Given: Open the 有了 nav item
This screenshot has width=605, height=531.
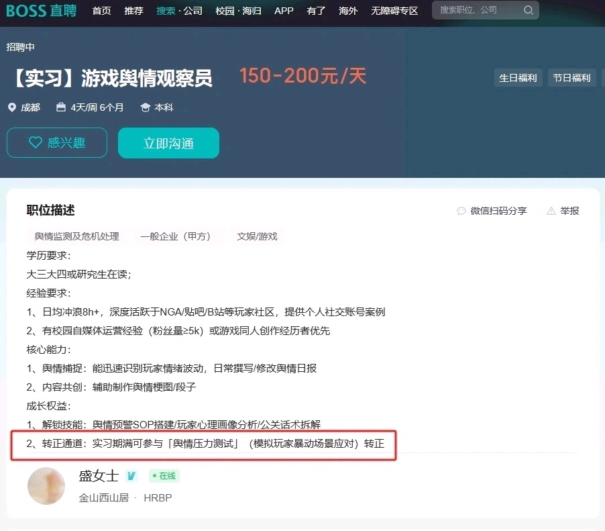Looking at the screenshot, I should pyautogui.click(x=316, y=11).
